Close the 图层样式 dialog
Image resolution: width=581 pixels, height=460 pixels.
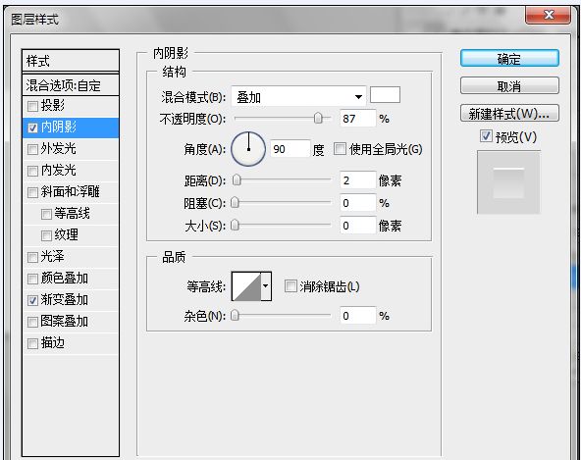point(548,15)
